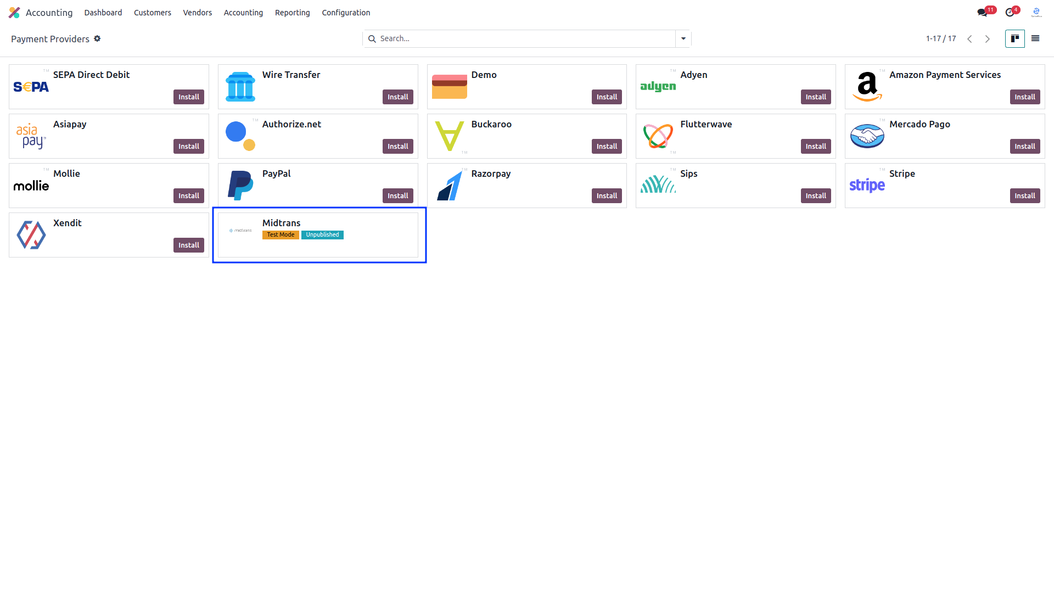Click the Payment Providers gear icon
Image resolution: width=1054 pixels, height=593 pixels.
[97, 38]
